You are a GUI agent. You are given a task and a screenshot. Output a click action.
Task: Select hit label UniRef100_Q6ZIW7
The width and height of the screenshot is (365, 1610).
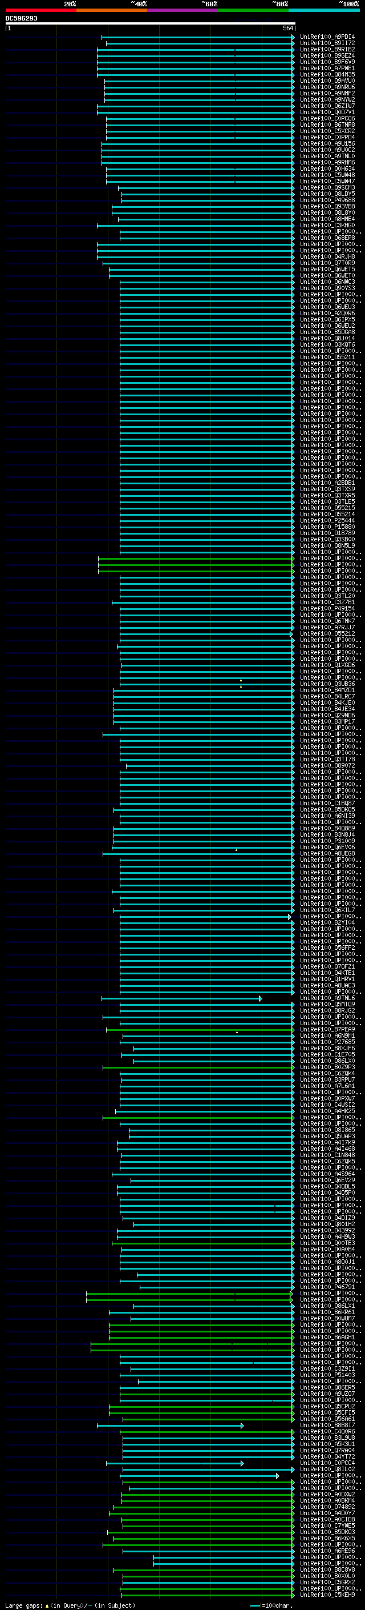pos(327,106)
